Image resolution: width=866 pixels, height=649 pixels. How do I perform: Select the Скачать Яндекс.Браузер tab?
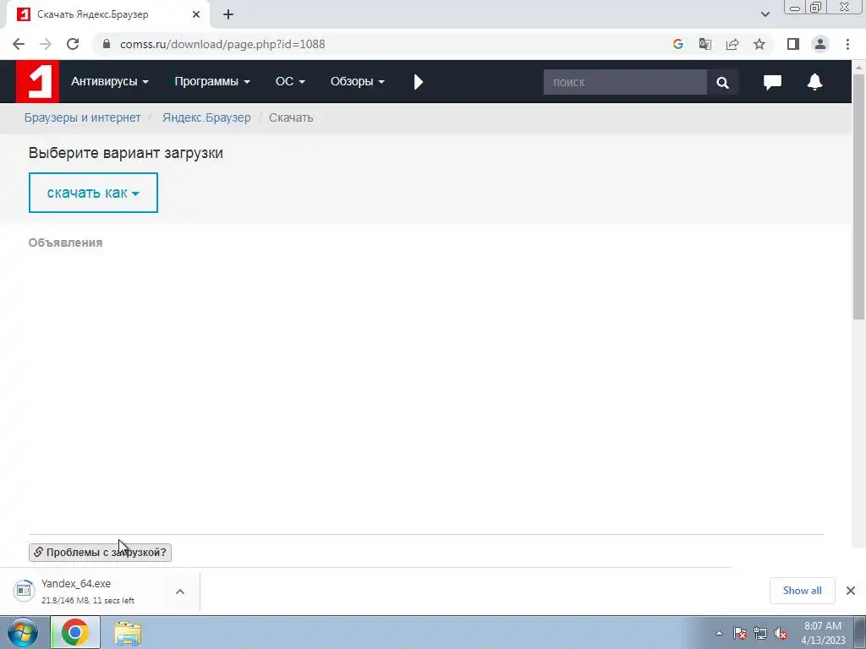coord(107,15)
